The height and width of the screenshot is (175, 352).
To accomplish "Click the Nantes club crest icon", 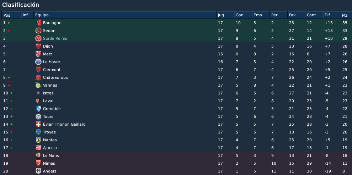I will point(38,140).
